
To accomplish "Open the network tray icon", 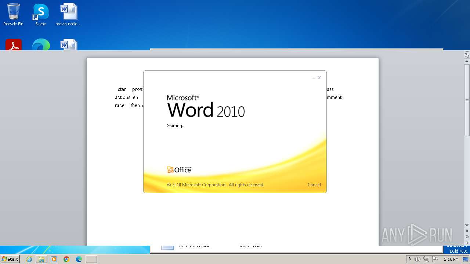I will pos(426,259).
